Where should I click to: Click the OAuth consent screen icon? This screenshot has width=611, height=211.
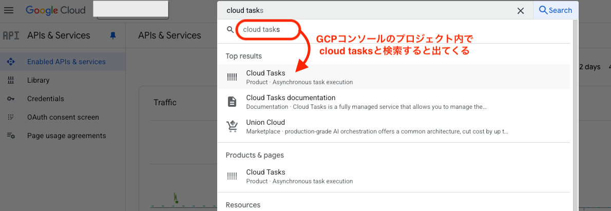(10, 117)
